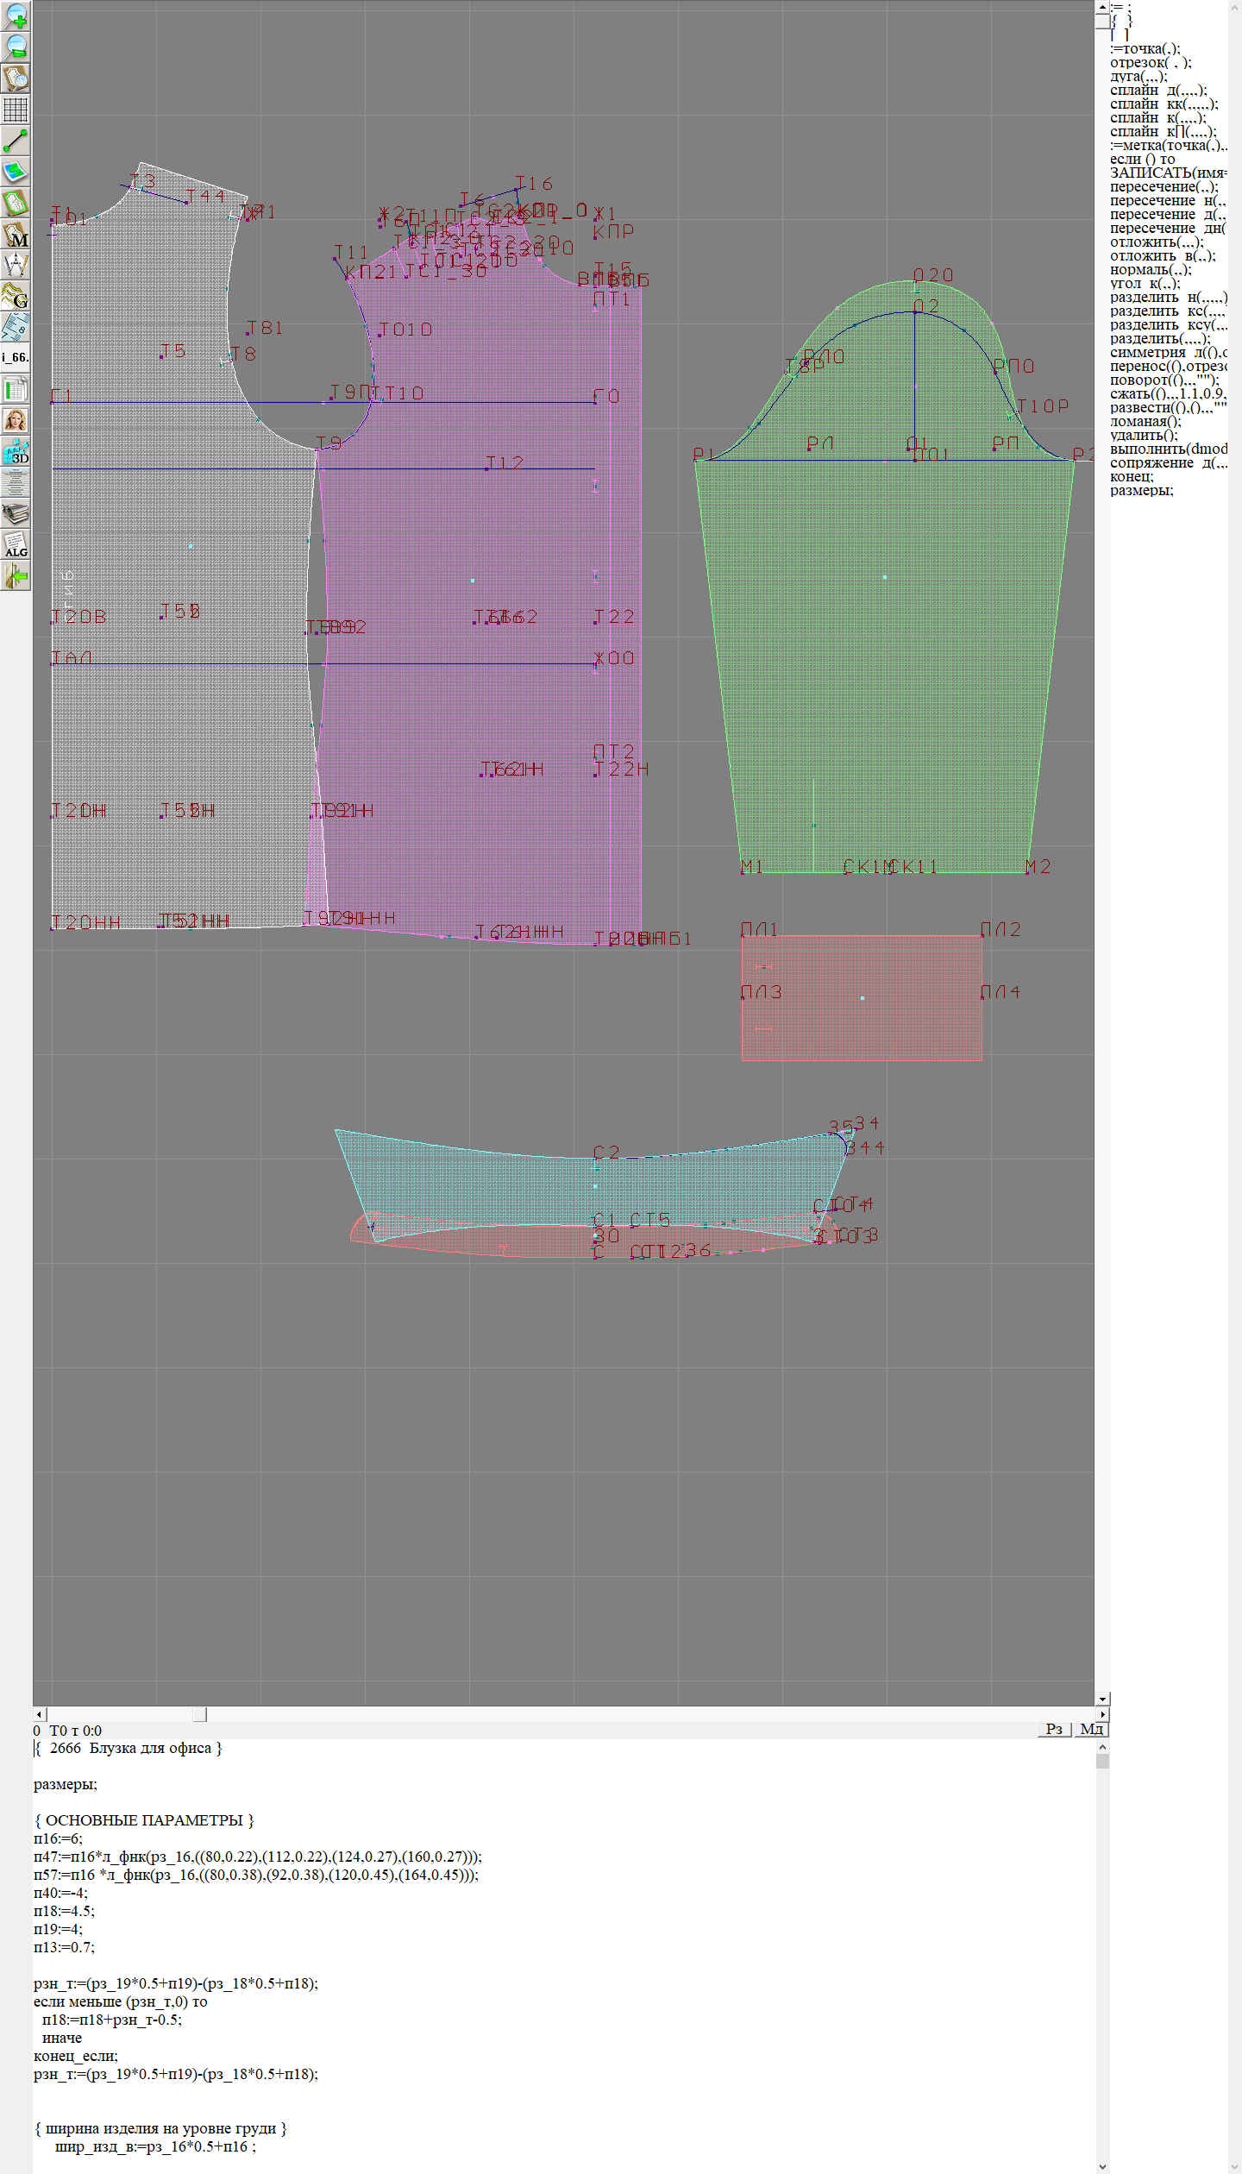The height and width of the screenshot is (2174, 1242).
Task: Click the woman portrait mannequin icon
Action: point(16,420)
